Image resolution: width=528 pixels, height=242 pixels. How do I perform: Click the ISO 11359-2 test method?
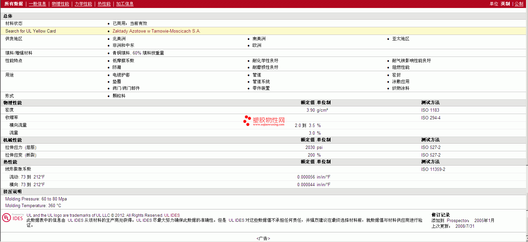coord(433,169)
